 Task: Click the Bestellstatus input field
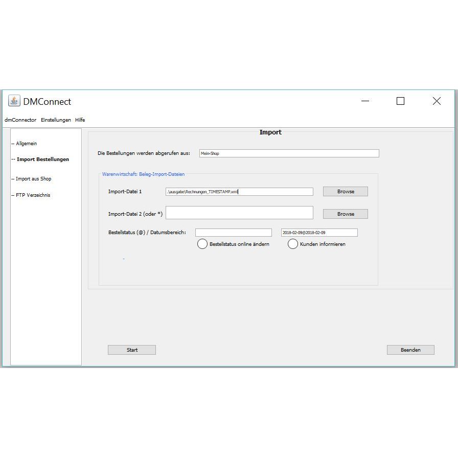pyautogui.click(x=234, y=233)
